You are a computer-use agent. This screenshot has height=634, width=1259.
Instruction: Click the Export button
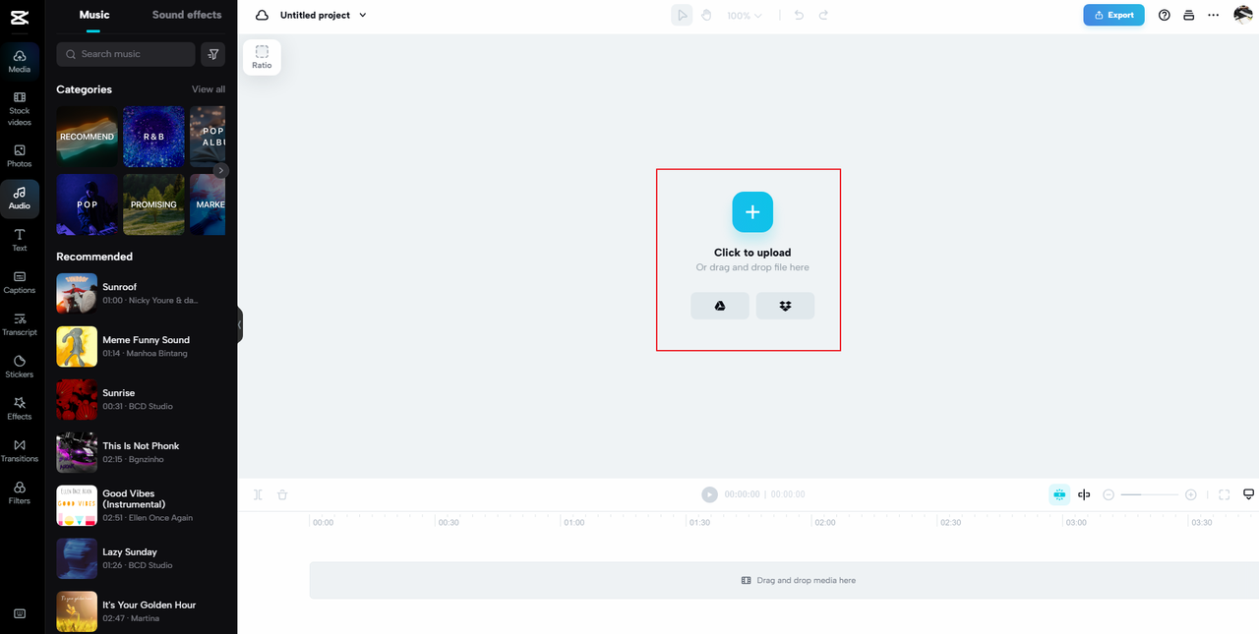click(x=1113, y=16)
